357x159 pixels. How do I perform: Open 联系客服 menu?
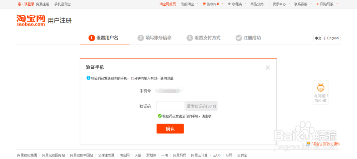(301, 4)
